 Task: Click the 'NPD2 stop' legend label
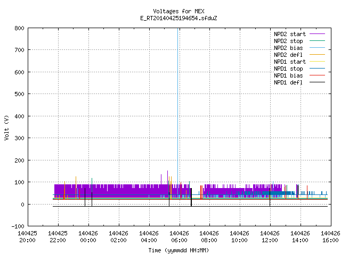(288, 41)
